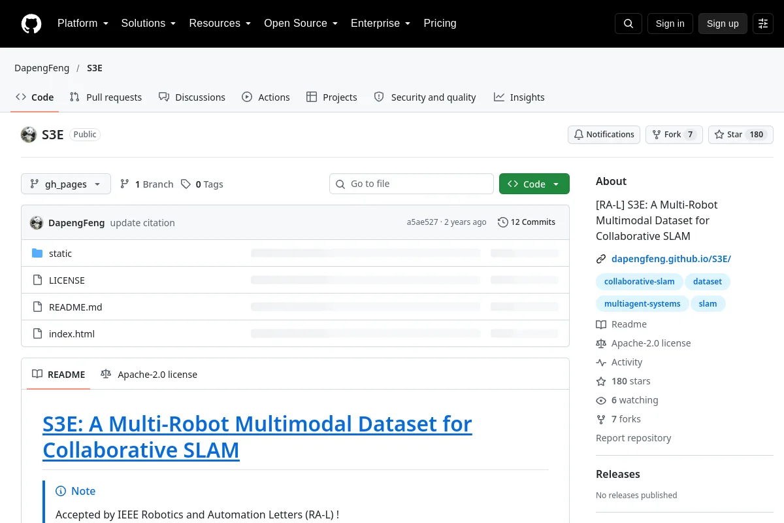Expand the Resources menu

(x=220, y=24)
